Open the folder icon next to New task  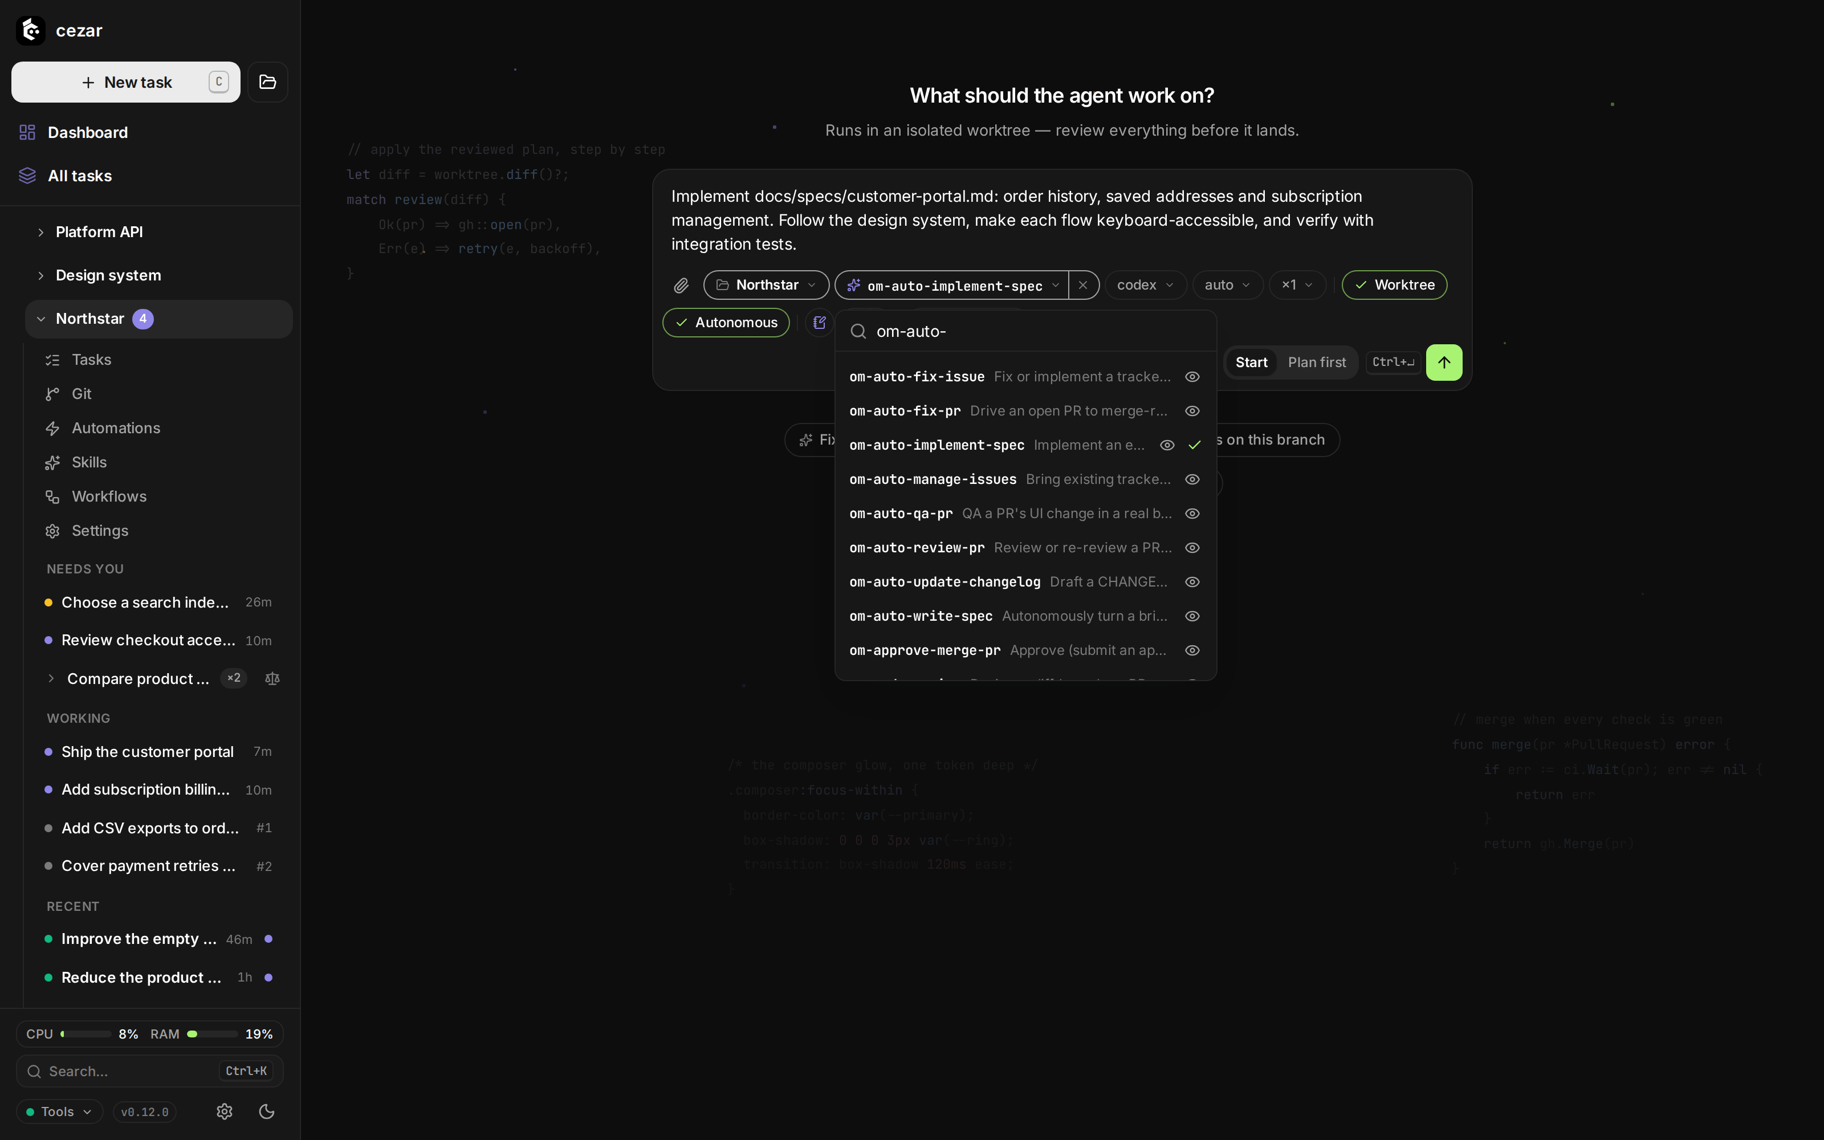pyautogui.click(x=267, y=82)
